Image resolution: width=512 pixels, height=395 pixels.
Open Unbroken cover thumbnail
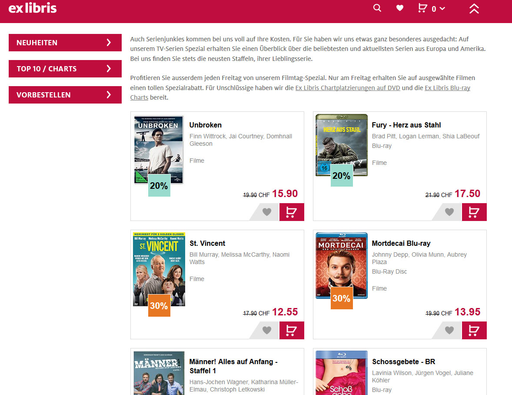(x=159, y=150)
